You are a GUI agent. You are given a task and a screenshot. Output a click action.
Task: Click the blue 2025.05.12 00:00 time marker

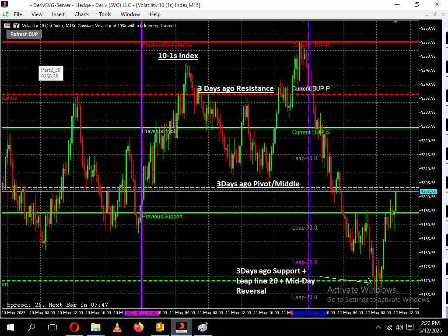click(309, 313)
